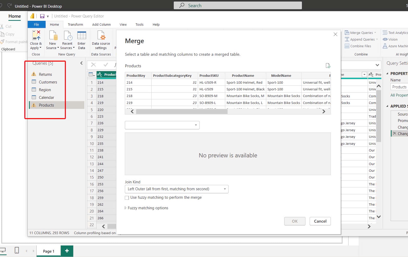Viewport: 408px width, 257px height.
Task: Open the Help tab
Action: click(156, 24)
